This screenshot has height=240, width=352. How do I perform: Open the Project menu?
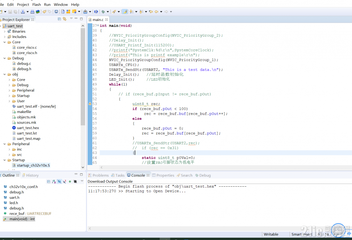[x=23, y=4]
